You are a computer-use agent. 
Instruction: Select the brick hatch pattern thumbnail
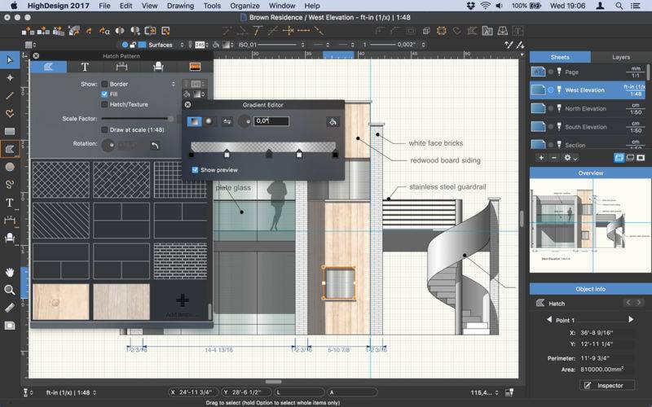pos(180,260)
